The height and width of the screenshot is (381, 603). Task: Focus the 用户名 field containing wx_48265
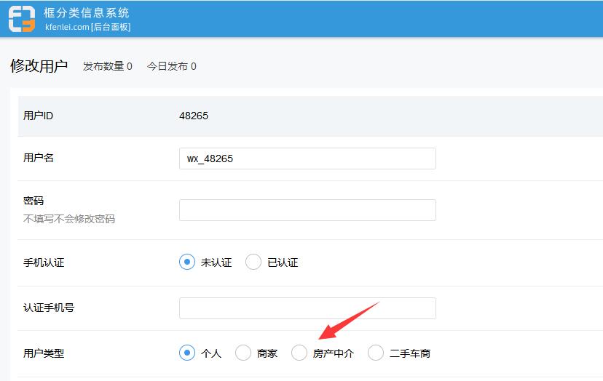pos(307,159)
